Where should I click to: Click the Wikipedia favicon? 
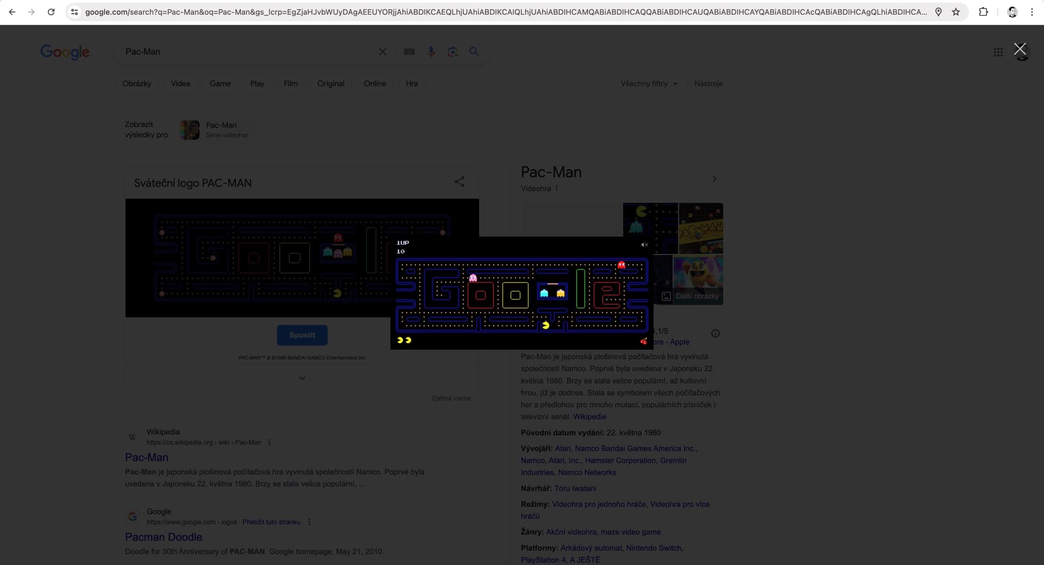(133, 437)
